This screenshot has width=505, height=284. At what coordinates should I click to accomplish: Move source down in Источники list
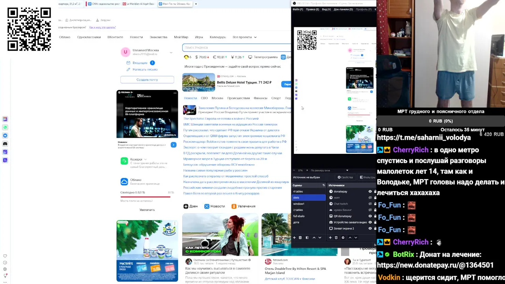(356, 237)
